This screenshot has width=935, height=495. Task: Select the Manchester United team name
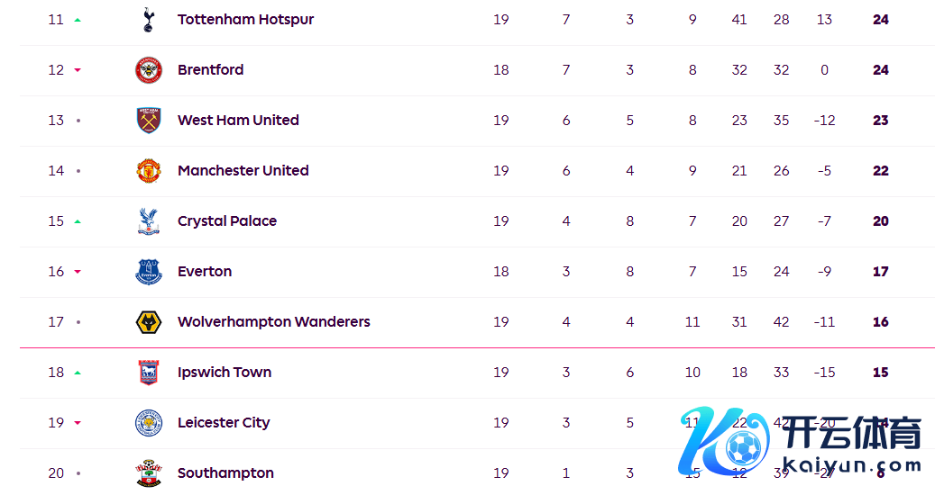pyautogui.click(x=243, y=171)
